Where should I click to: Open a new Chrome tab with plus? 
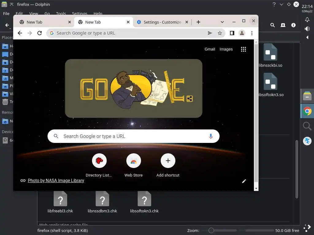[x=198, y=22]
